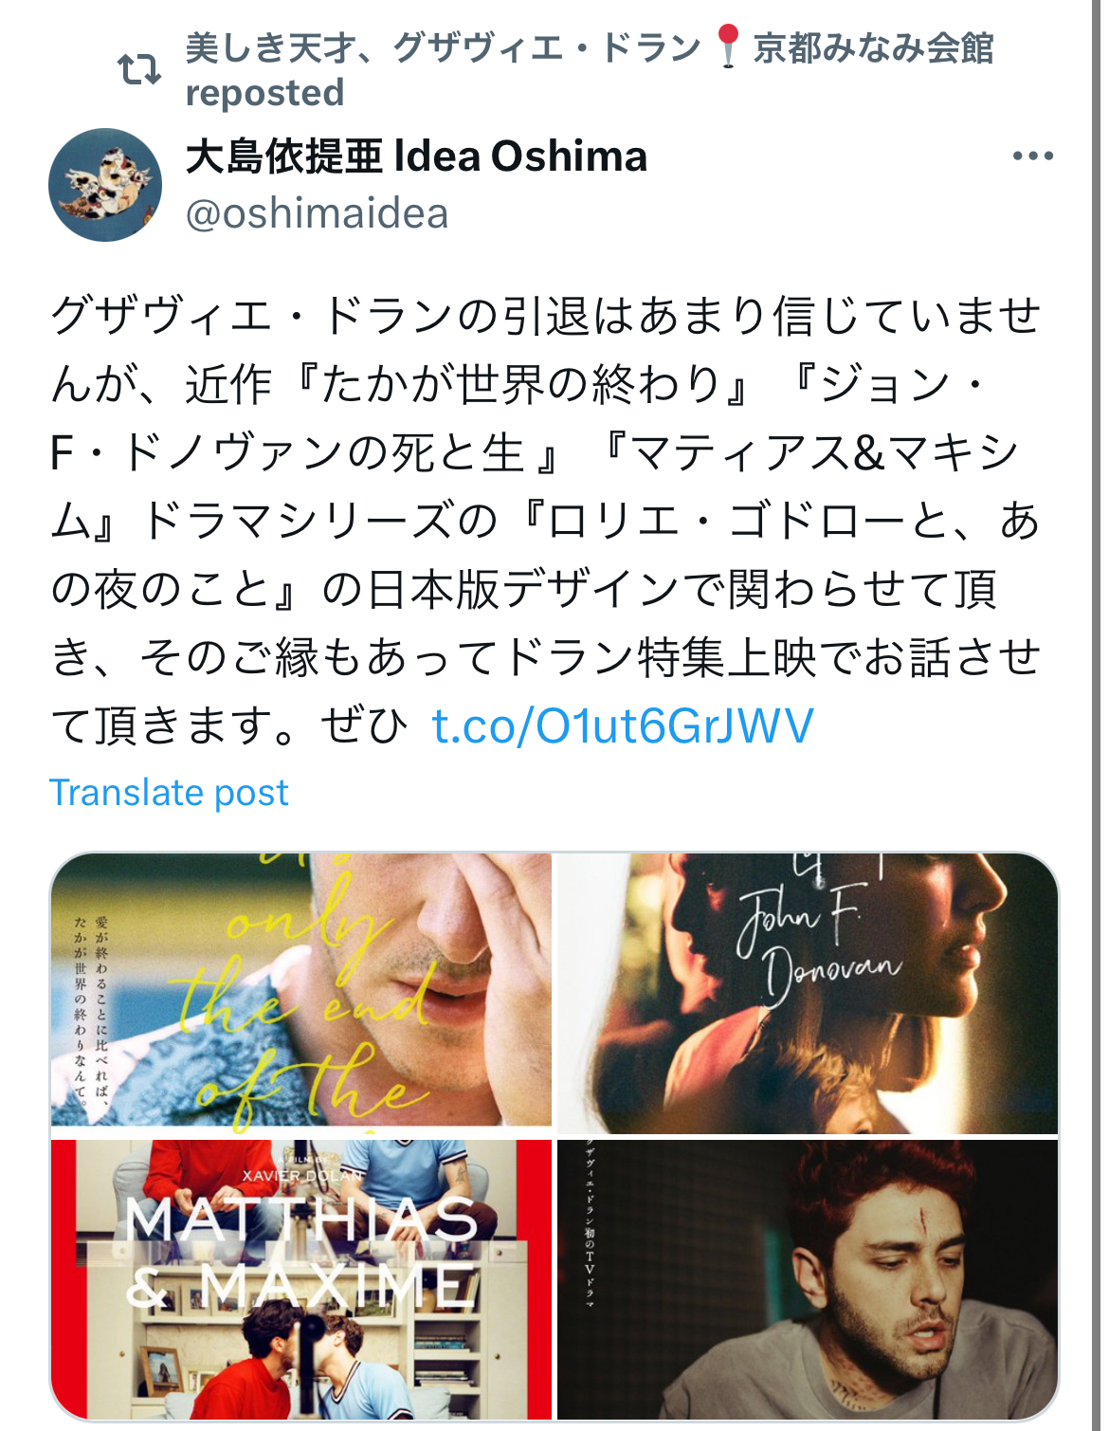Open the three-dot more options menu
1109x1431 pixels.
[x=1032, y=156]
